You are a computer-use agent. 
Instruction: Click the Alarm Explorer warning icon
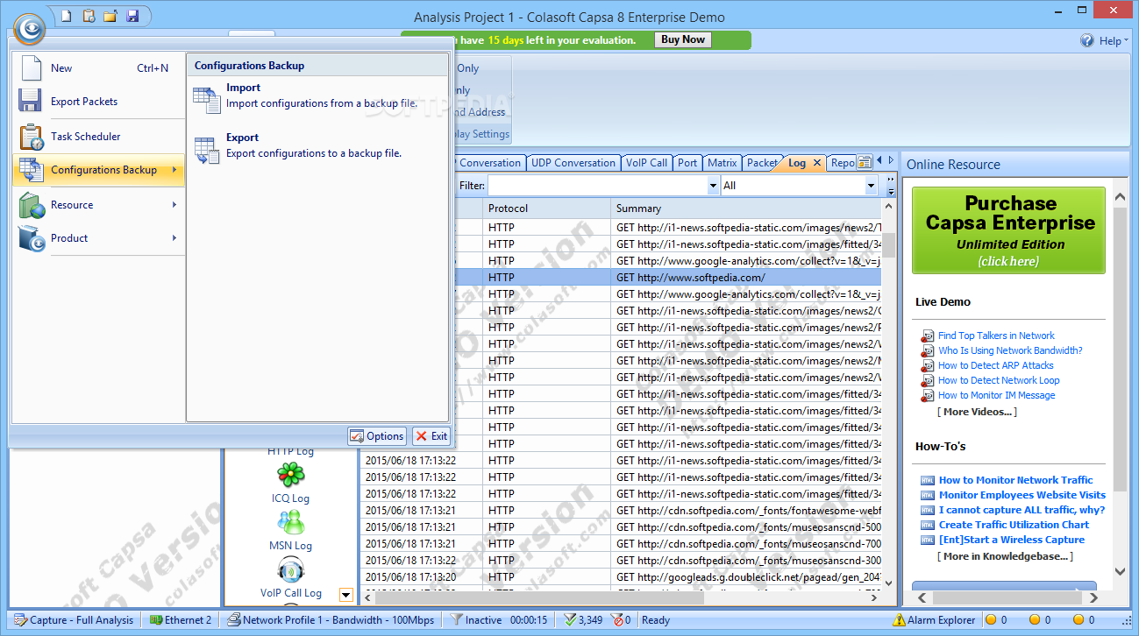(x=899, y=620)
